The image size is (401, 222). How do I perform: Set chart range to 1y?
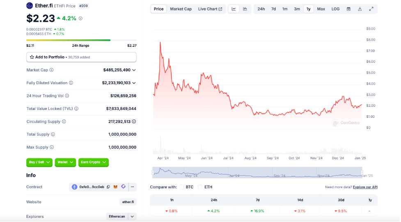coord(308,9)
